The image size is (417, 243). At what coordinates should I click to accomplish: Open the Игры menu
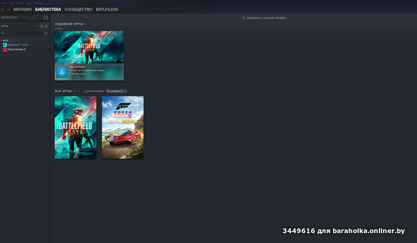tap(29, 3)
